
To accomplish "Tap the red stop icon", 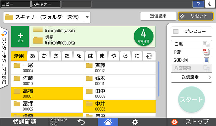I will click(174, 122).
